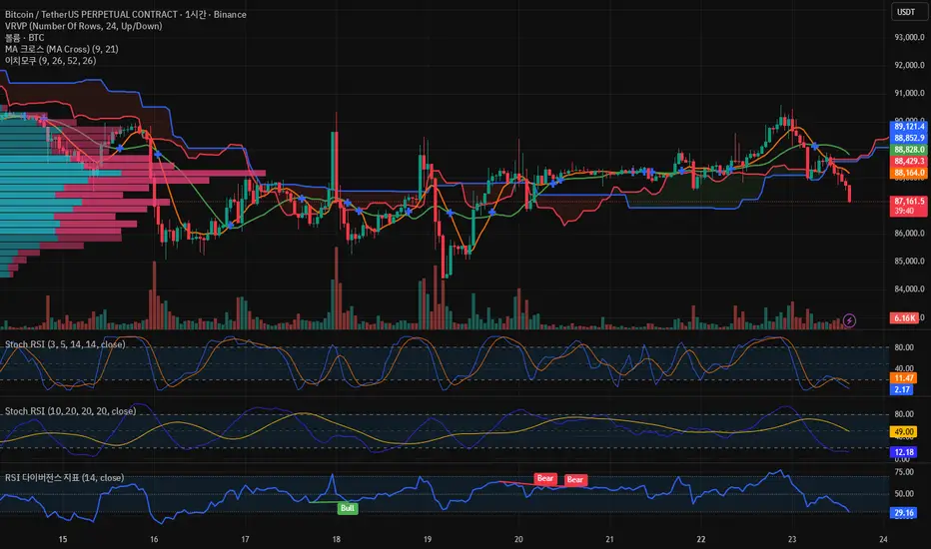Select the VRVP indicator legend
This screenshot has width=931, height=549.
[x=83, y=26]
